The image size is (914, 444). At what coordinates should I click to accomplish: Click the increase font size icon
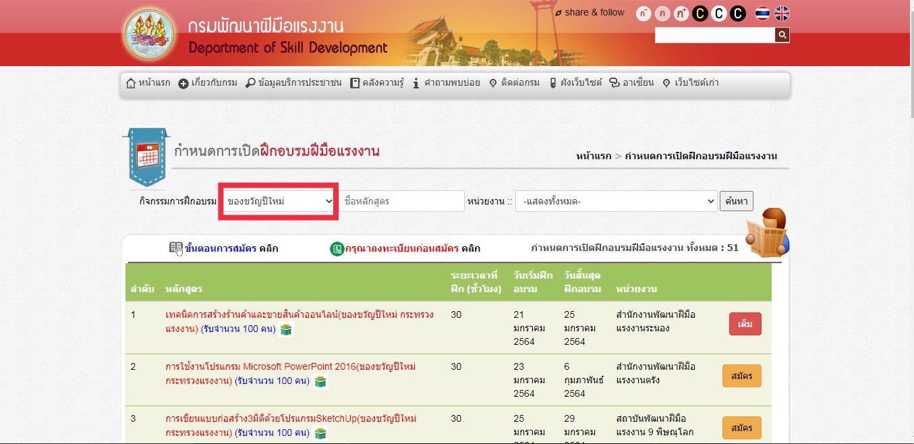(681, 13)
